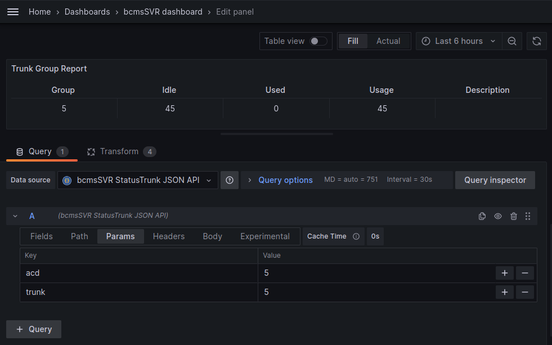This screenshot has height=345, width=552.
Task: Click the refresh dashboard icon
Action: pos(537,41)
